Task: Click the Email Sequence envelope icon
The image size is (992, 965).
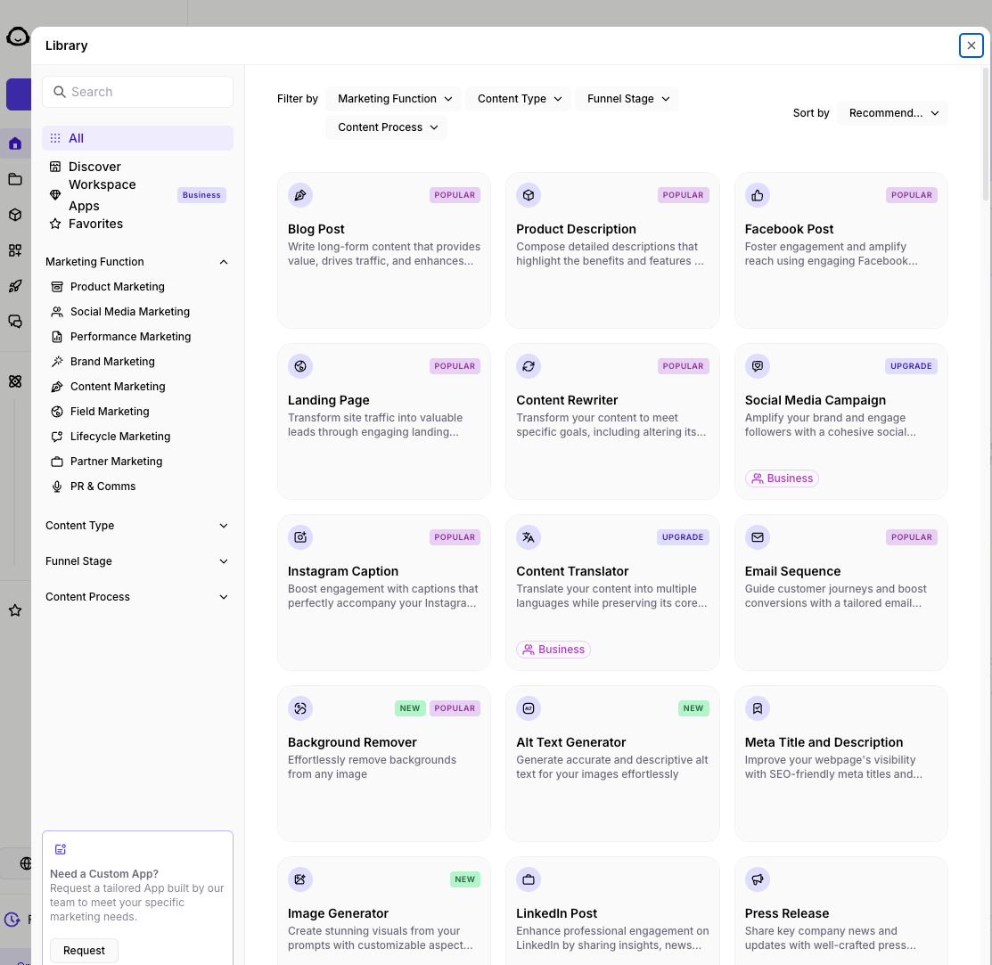Action: [758, 537]
